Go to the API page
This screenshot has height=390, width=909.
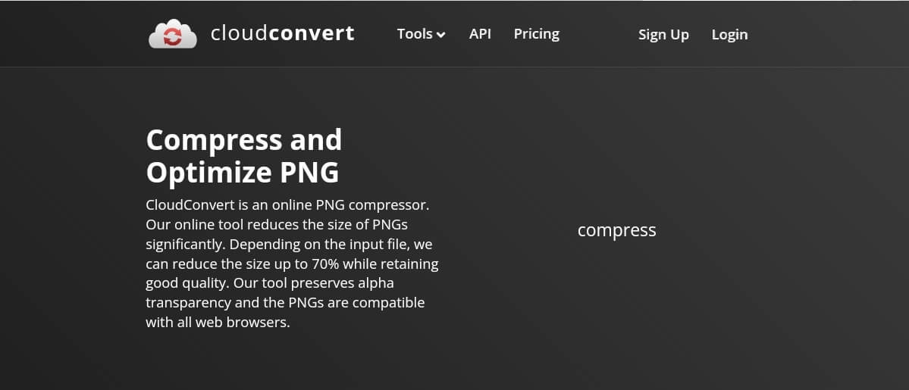point(480,33)
